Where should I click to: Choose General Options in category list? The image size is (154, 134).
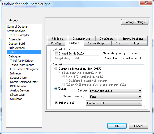[x=17, y=27]
